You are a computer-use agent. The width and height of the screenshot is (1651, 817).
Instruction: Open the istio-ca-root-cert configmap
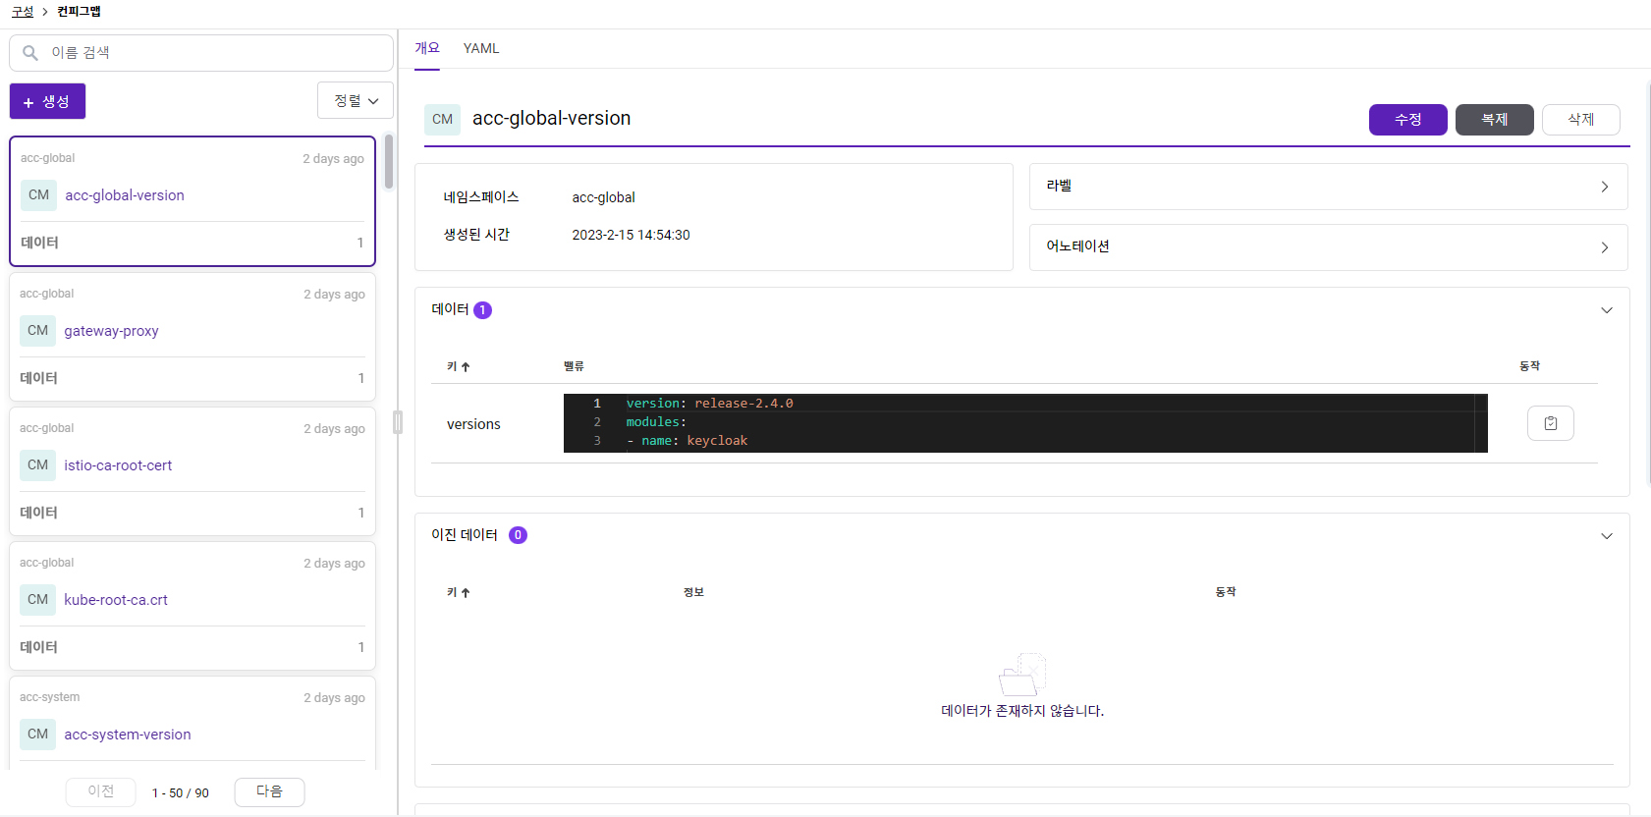coord(118,465)
